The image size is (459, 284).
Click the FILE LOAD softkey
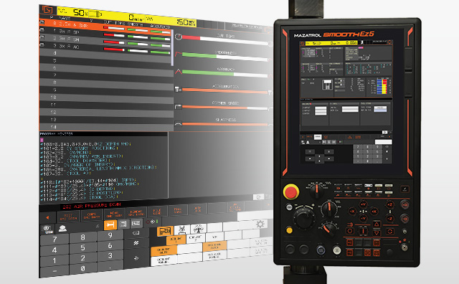pyautogui.click(x=157, y=212)
